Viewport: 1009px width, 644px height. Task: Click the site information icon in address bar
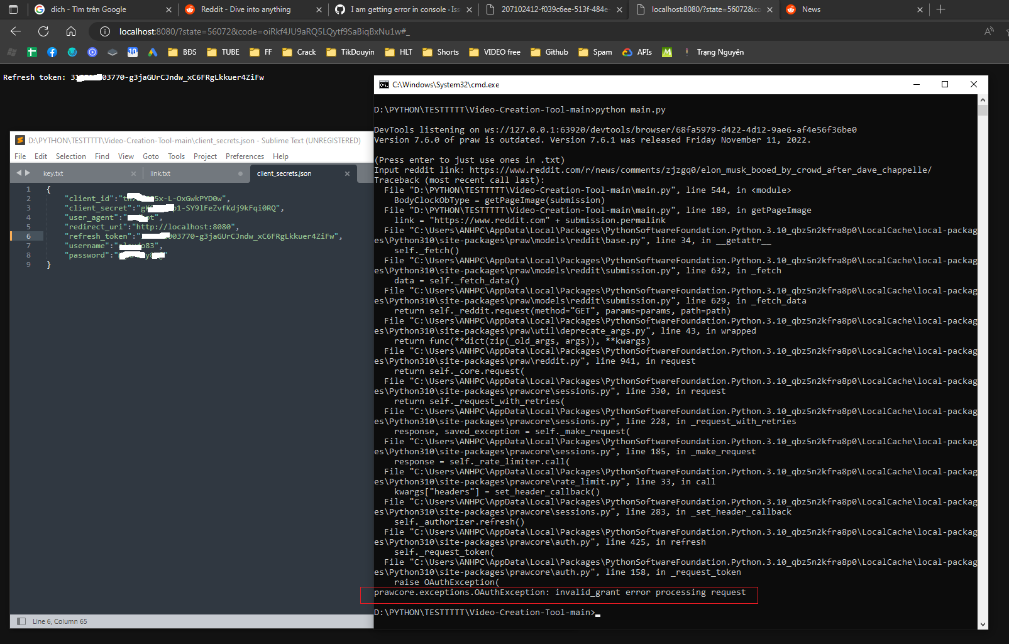(x=105, y=31)
